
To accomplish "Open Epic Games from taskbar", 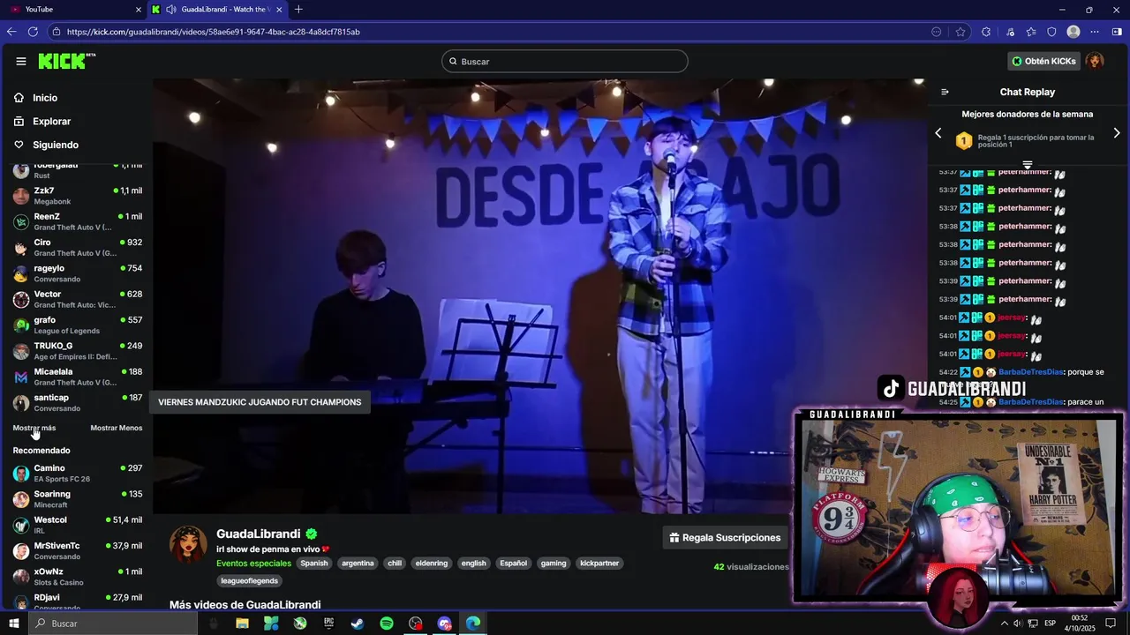I will pos(328,624).
